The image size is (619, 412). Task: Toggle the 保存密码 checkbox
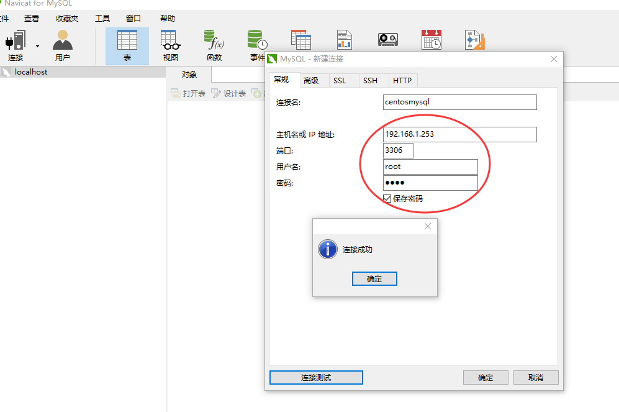coord(387,198)
